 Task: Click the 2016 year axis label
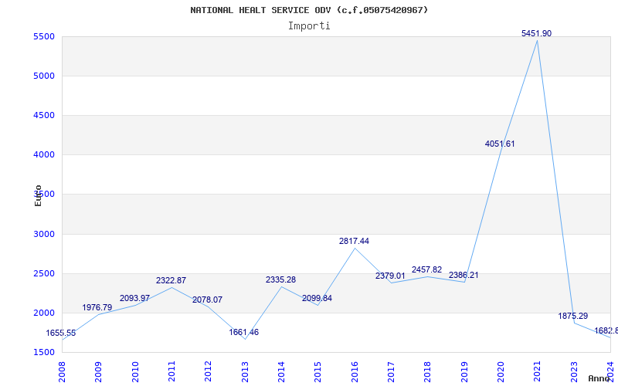tap(355, 371)
